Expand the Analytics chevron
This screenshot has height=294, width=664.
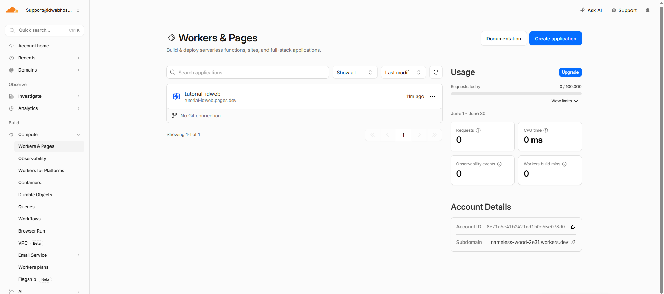78,108
